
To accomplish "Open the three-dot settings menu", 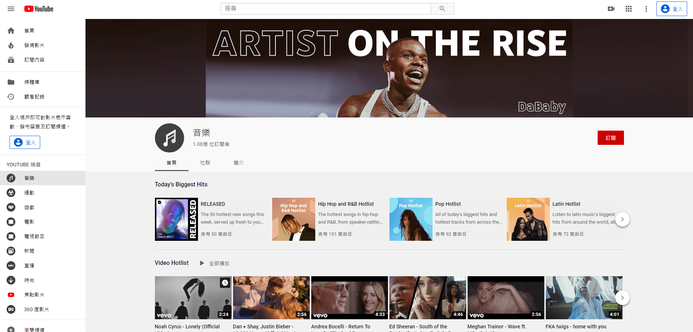I will click(x=646, y=9).
